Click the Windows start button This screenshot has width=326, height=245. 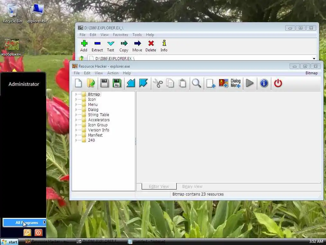click(9, 242)
